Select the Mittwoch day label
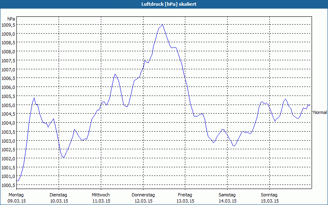The width and height of the screenshot is (328, 205). [101, 195]
